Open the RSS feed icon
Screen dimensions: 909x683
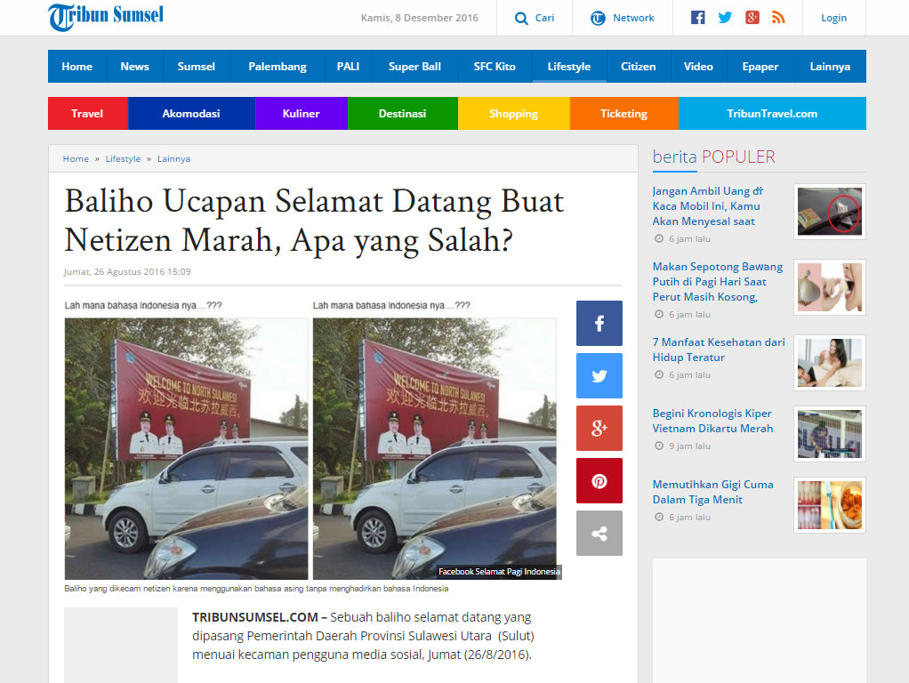point(778,18)
